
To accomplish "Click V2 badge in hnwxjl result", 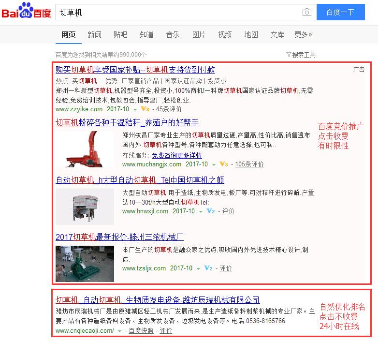I will pos(211,211).
